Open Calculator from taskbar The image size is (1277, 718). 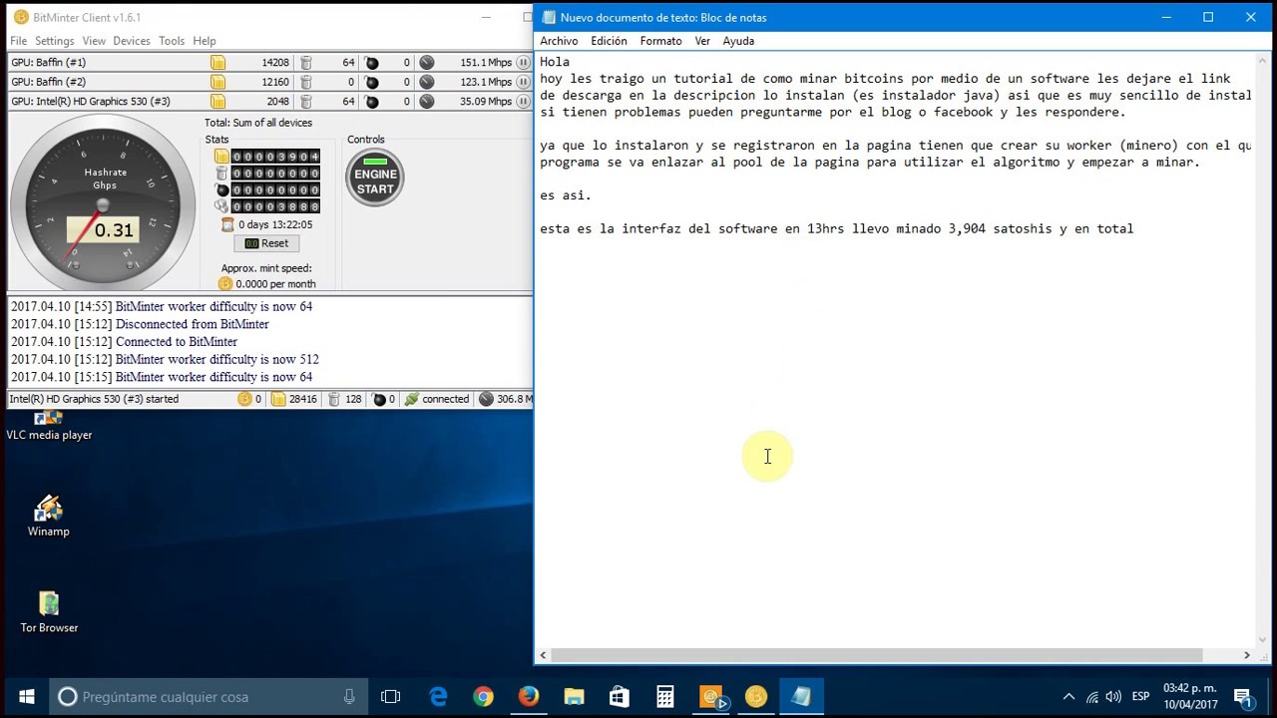664,697
